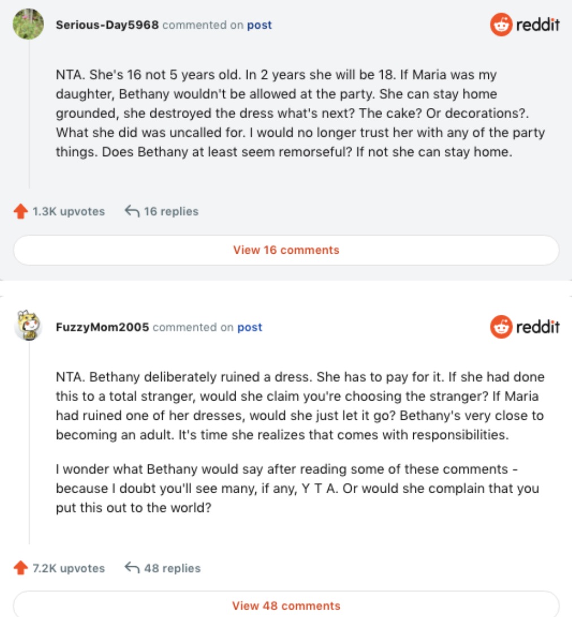Open the 16 replies text link

[x=171, y=211]
